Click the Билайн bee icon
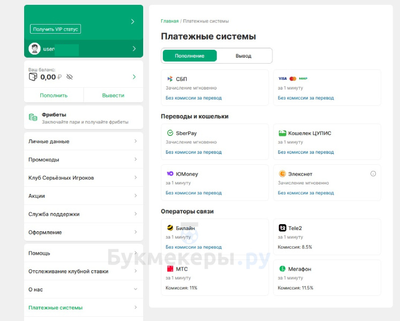400x321 pixels. 170,227
